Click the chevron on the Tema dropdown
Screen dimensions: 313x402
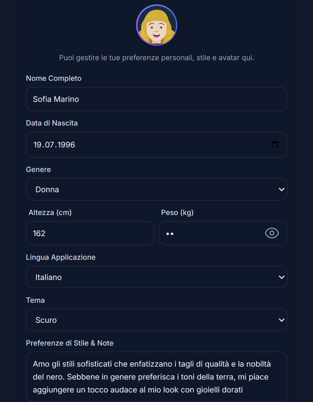pyautogui.click(x=281, y=320)
